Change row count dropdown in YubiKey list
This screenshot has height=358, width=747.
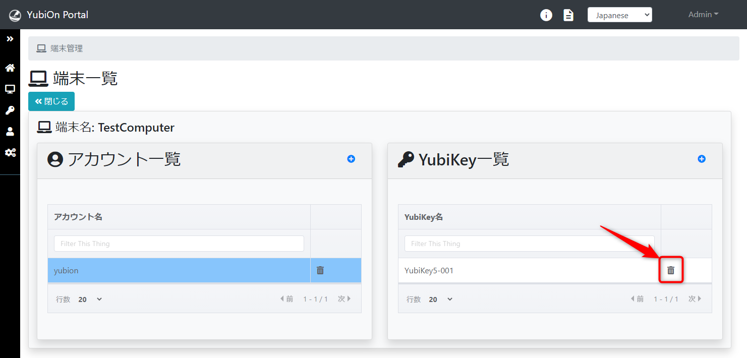pos(441,300)
